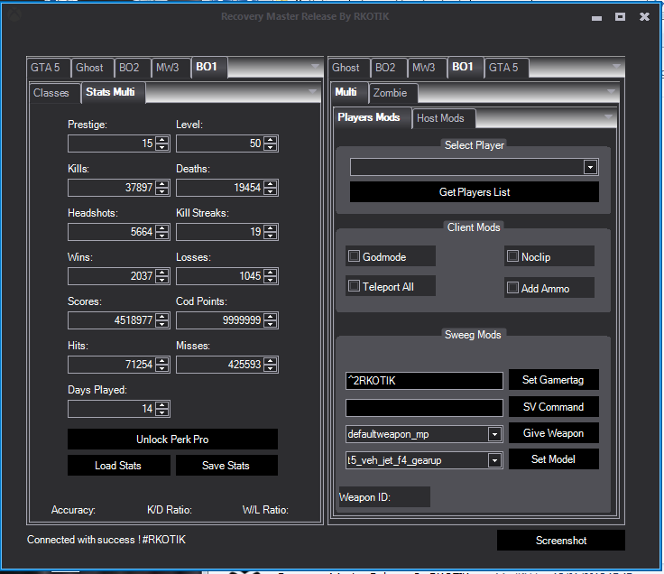
Task: Increase the Level value with up arrow
Action: (x=270, y=140)
